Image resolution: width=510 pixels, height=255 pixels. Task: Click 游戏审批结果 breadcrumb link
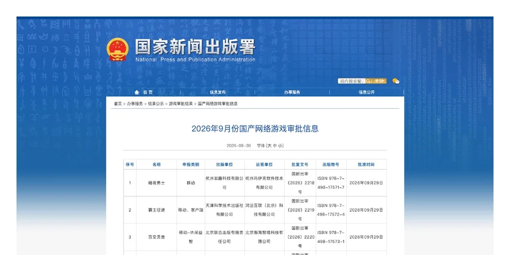coord(180,104)
